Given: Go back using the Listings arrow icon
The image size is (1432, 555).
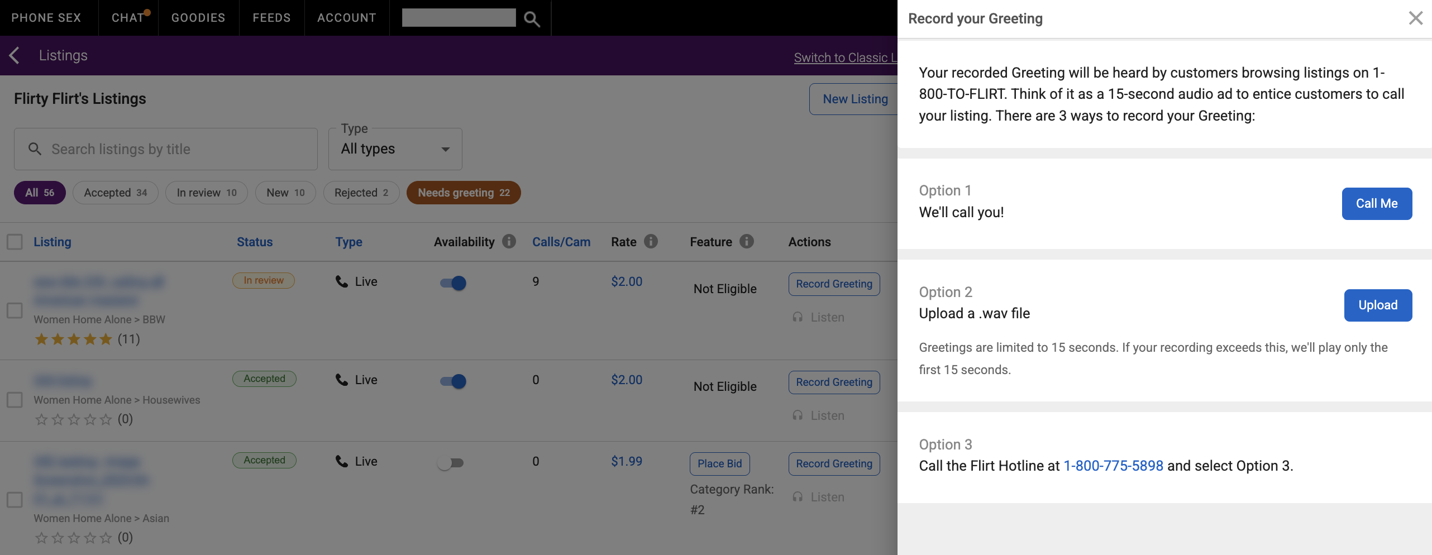Looking at the screenshot, I should pos(15,55).
